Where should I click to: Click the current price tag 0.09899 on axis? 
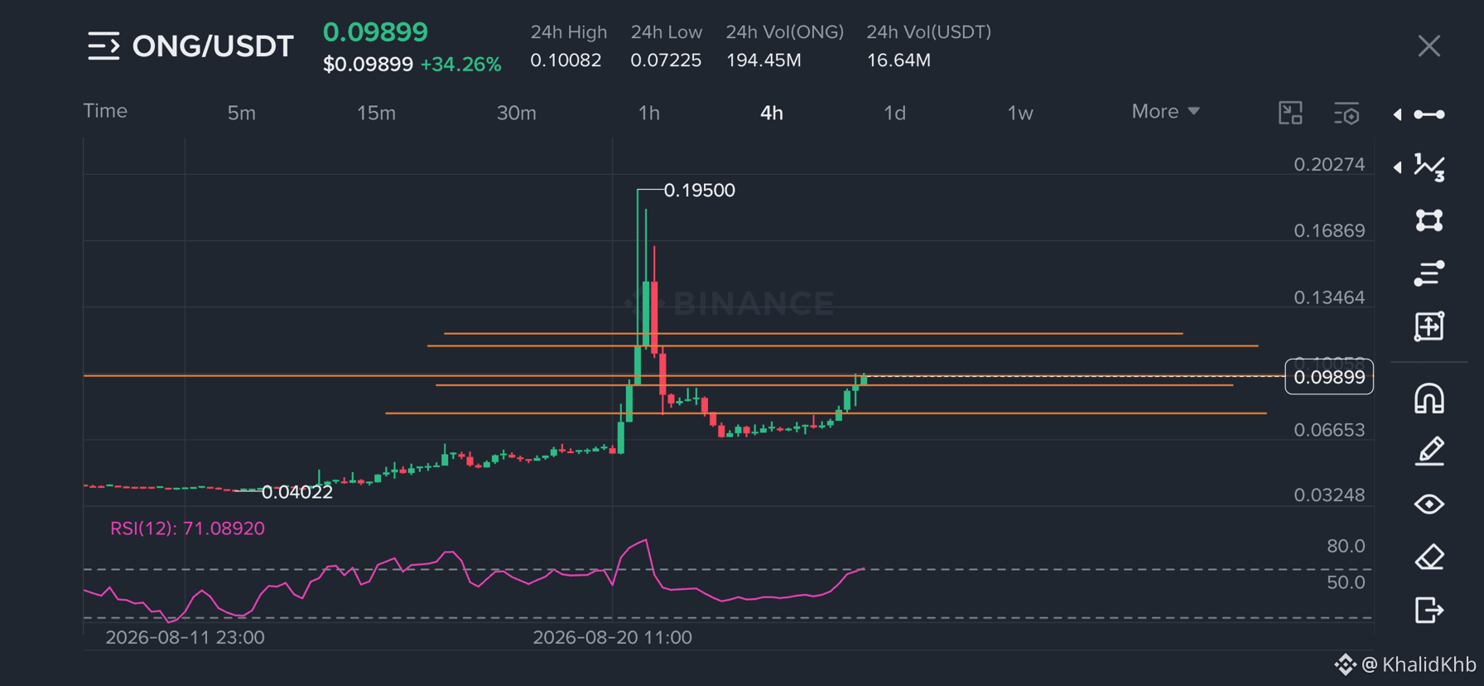point(1329,377)
